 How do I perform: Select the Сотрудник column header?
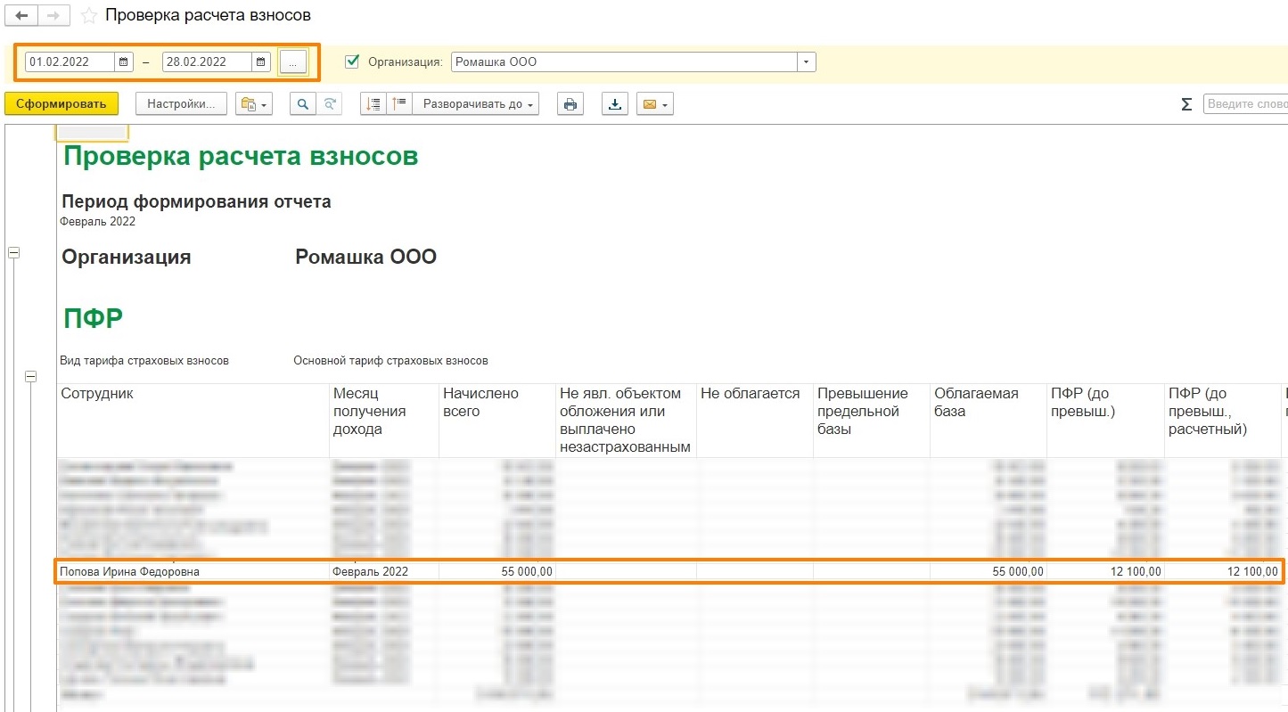click(193, 421)
